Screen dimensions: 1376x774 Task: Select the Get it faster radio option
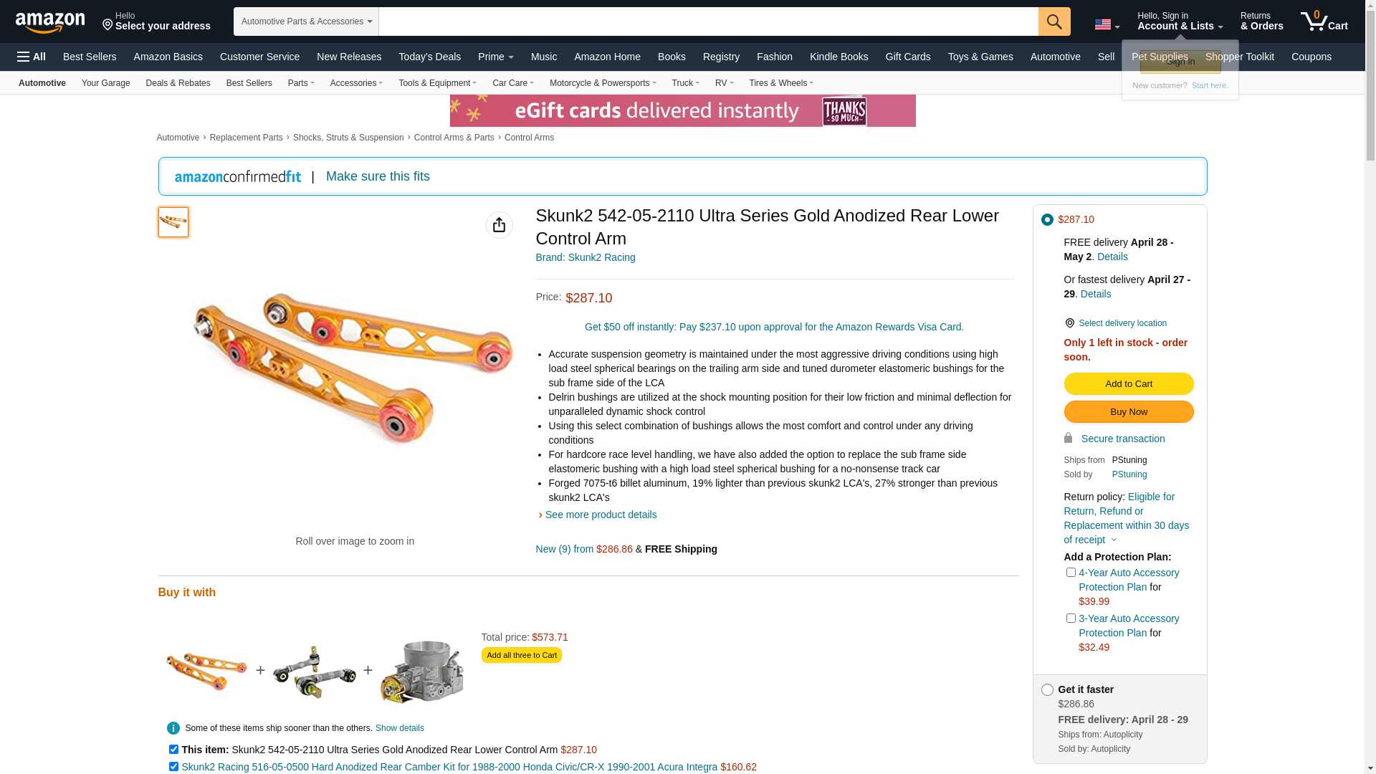pos(1047,690)
